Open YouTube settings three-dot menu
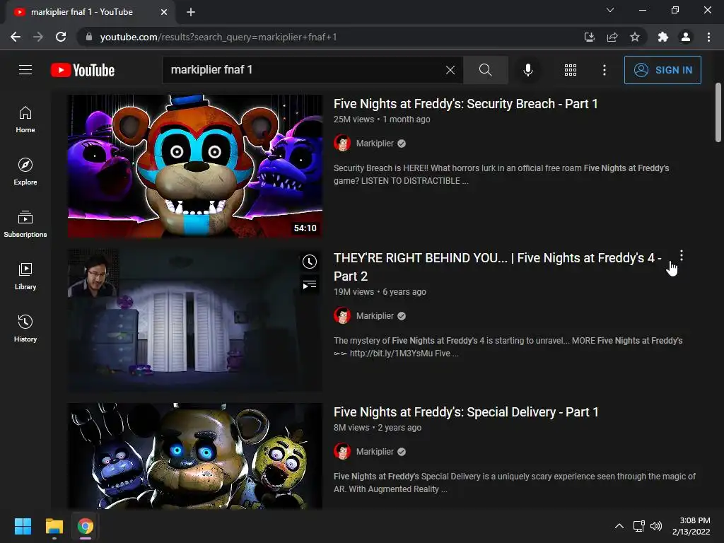 point(605,70)
